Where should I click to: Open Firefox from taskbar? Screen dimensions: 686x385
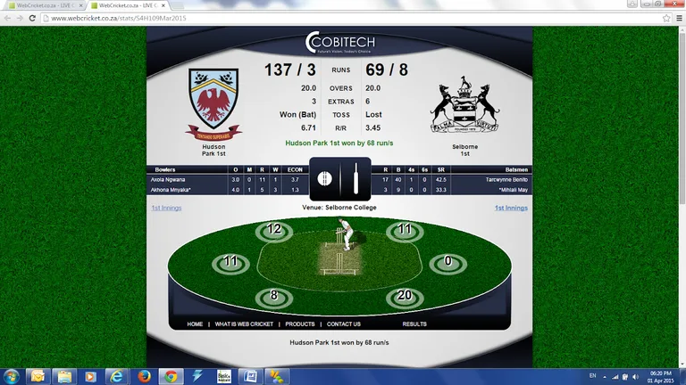[x=144, y=376]
